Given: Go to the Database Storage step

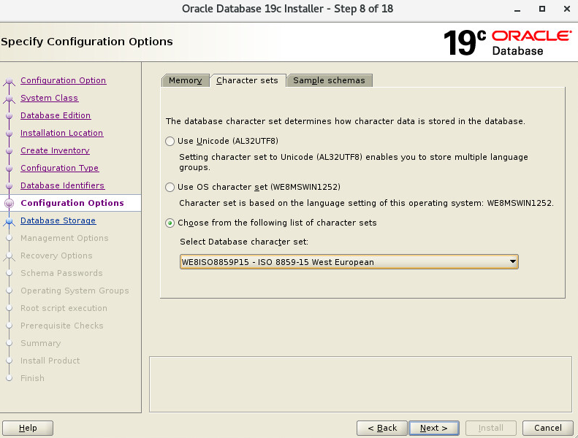Looking at the screenshot, I should 58,220.
